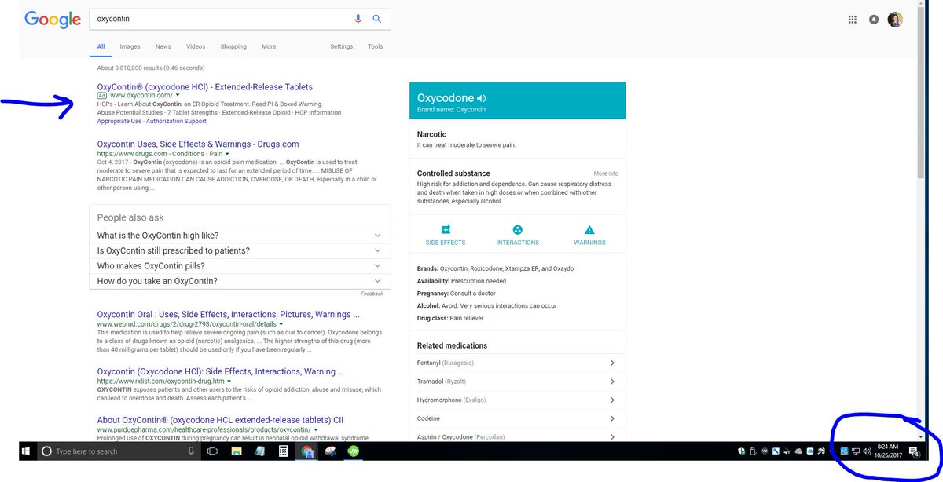Open dropdown arrow beside rxlist.com URL

(228, 382)
